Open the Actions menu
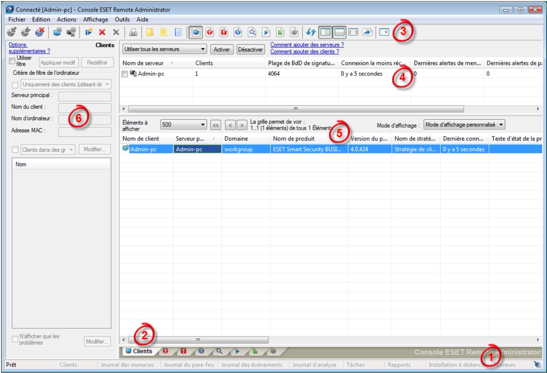547x373 pixels. [x=67, y=20]
